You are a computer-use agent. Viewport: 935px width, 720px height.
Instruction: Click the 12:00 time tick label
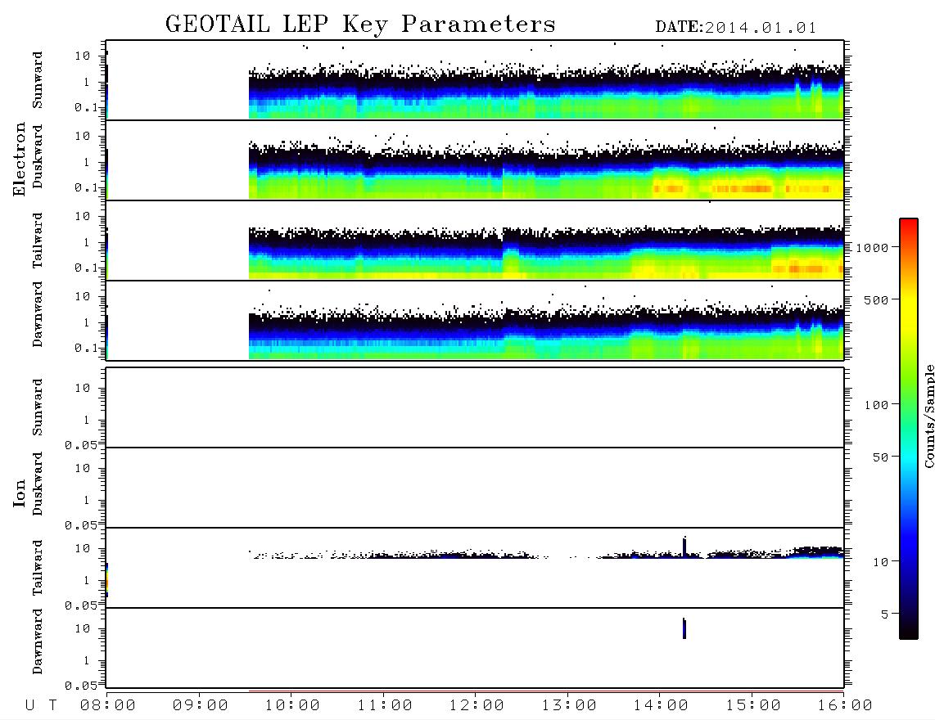point(477,706)
